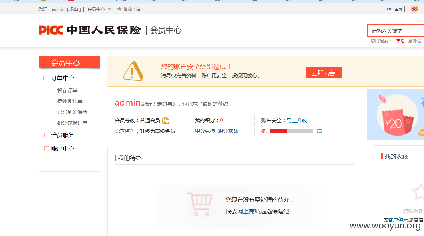Open the 会员中心 dropdown in top bar
424x236 pixels.
click(x=99, y=9)
